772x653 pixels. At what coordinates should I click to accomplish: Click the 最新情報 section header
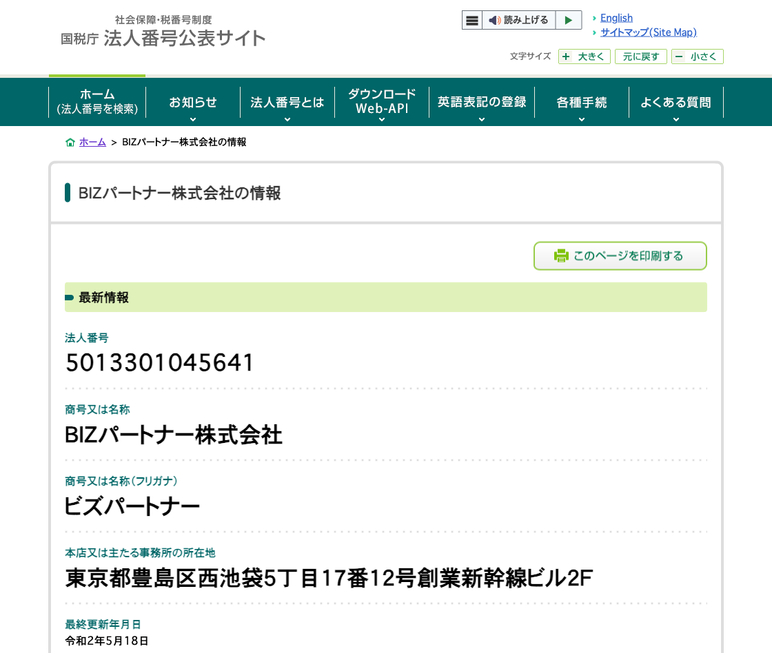(386, 297)
